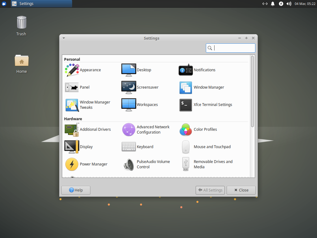
Task: Open the window menu disclosure arrow
Action: click(63, 38)
